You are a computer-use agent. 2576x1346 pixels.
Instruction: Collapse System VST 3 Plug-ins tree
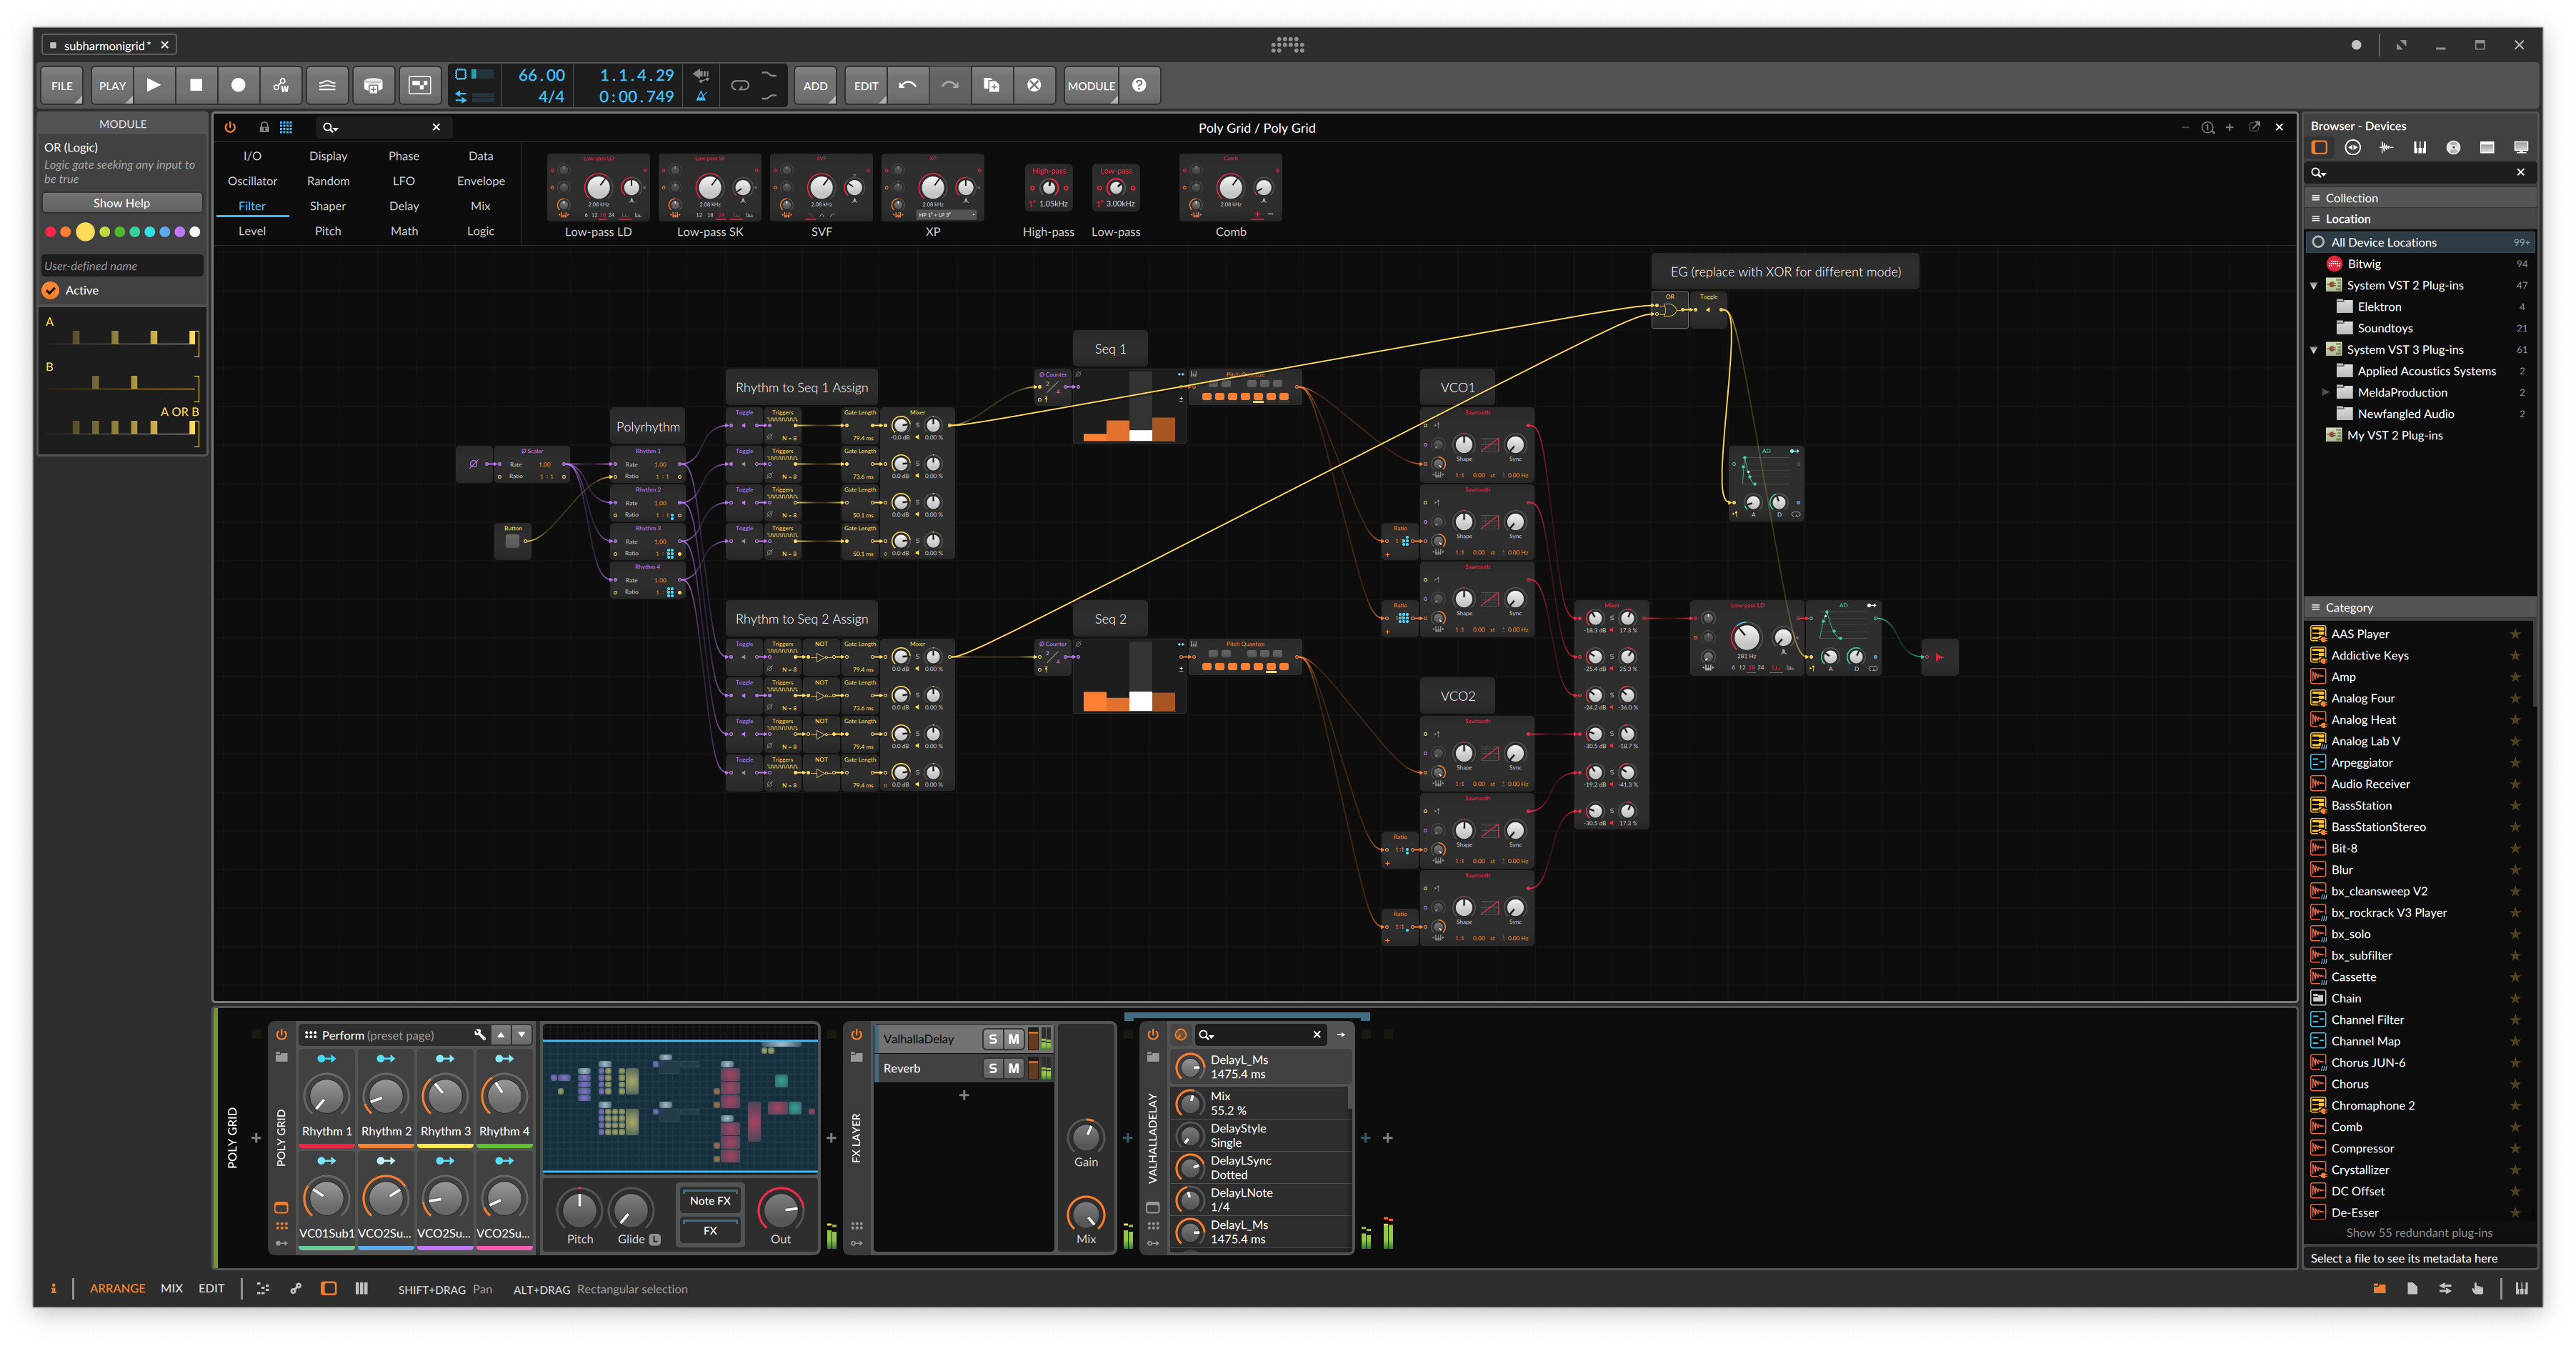click(x=2314, y=350)
